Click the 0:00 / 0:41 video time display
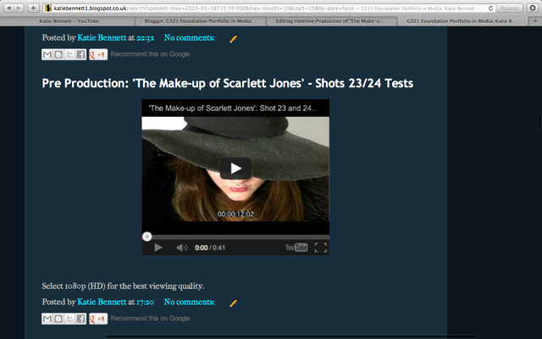Screen dimensions: 542x339 210,247
